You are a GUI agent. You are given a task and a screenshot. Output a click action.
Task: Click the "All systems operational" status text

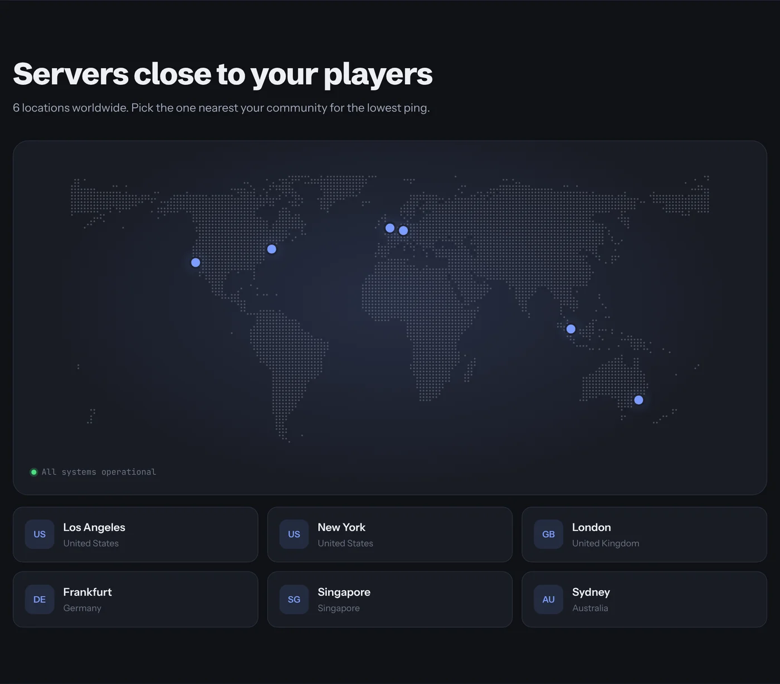pyautogui.click(x=99, y=472)
